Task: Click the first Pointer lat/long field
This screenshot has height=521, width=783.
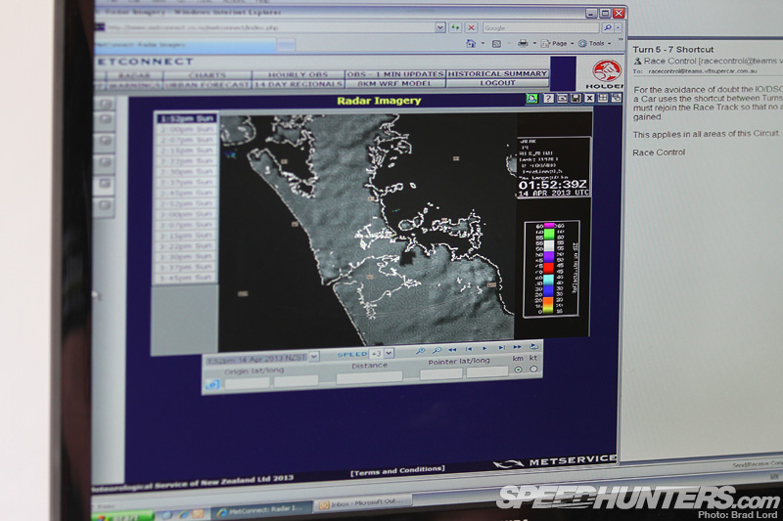Action: pyautogui.click(x=441, y=374)
